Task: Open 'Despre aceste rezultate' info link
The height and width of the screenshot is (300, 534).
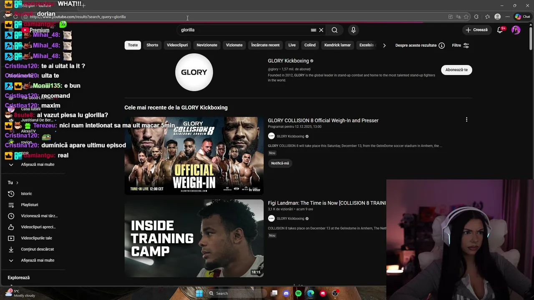Action: point(420,45)
